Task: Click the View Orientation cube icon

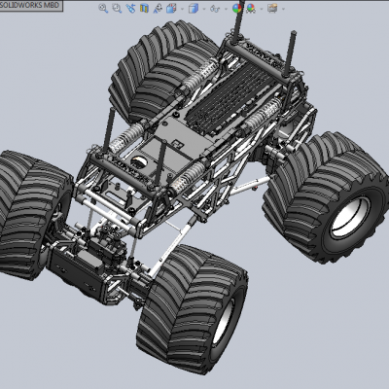Action: pyautogui.click(x=171, y=9)
